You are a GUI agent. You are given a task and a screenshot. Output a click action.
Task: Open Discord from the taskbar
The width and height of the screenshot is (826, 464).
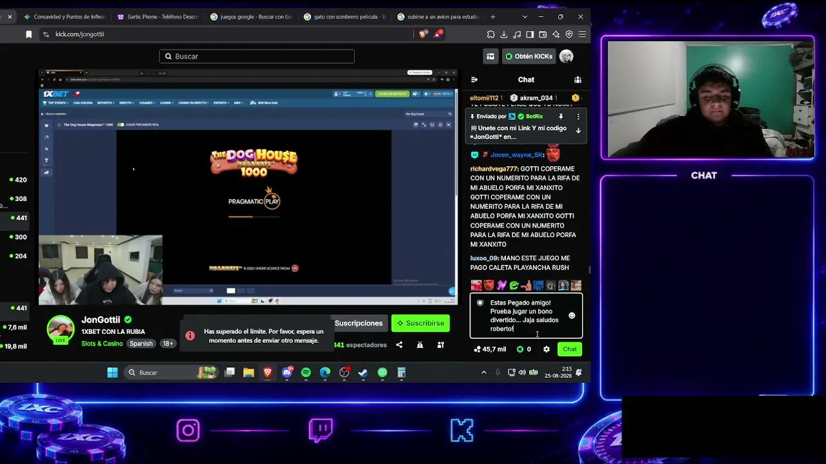(287, 372)
